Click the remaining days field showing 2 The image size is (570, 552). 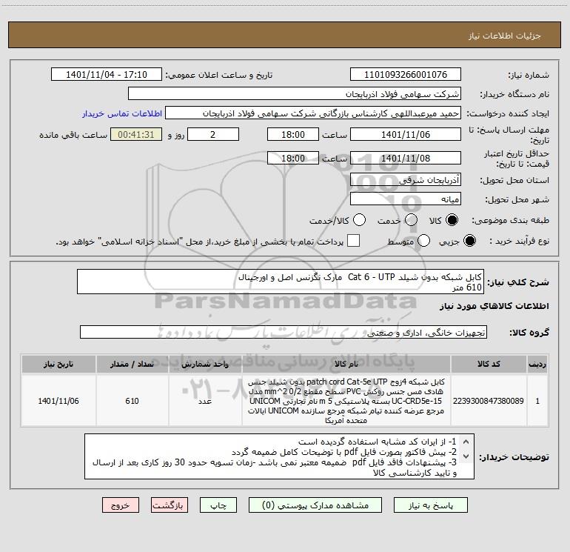click(x=213, y=134)
